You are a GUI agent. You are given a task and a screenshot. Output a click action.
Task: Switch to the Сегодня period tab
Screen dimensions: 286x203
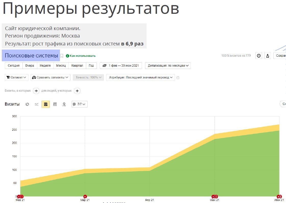[14, 66]
